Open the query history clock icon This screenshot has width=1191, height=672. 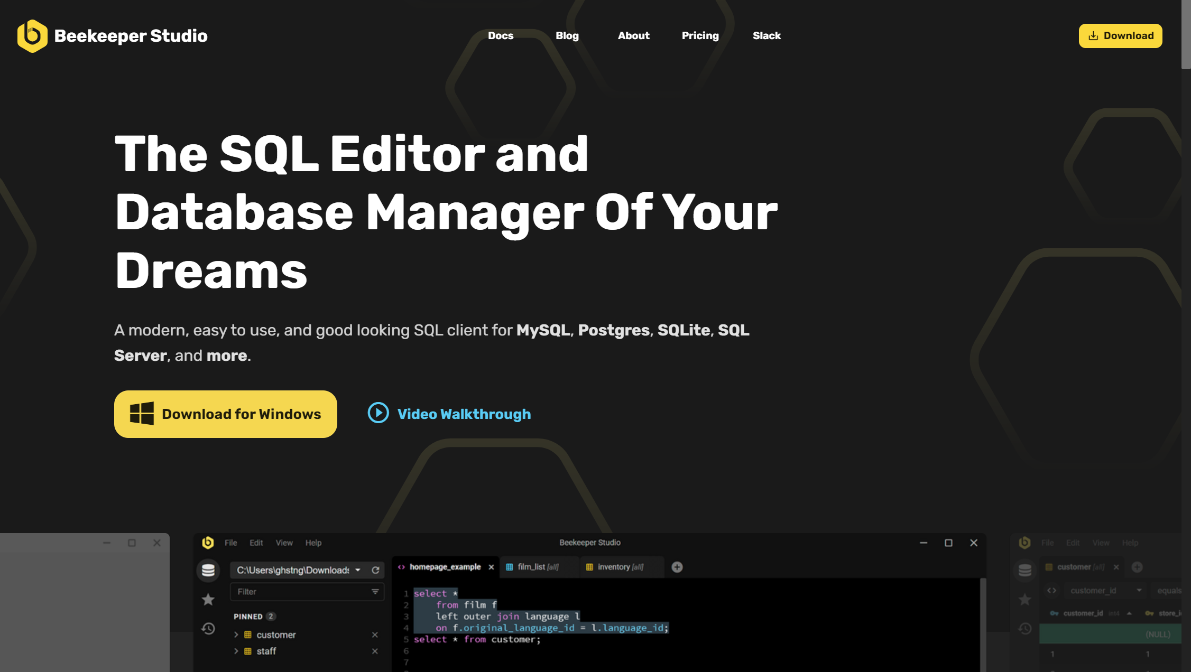point(208,629)
